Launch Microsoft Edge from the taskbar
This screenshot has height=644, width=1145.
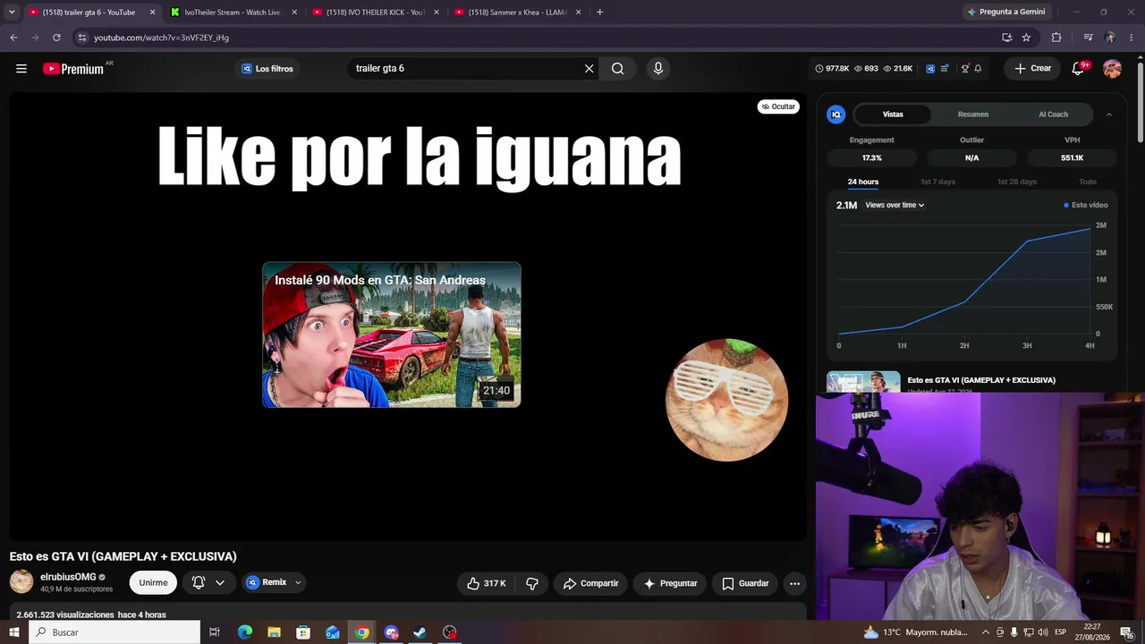pyautogui.click(x=245, y=632)
